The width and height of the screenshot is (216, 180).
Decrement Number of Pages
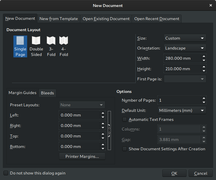pos(204,102)
